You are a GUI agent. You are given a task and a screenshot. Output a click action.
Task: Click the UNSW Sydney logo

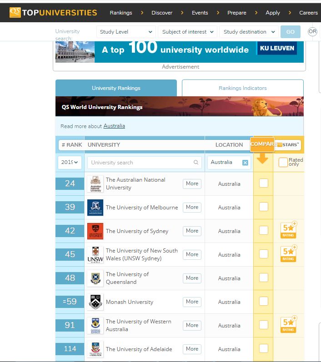(95, 254)
